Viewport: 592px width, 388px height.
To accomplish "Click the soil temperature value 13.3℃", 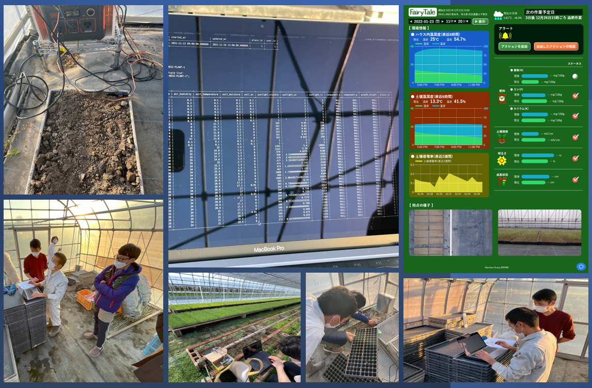I will pyautogui.click(x=436, y=101).
